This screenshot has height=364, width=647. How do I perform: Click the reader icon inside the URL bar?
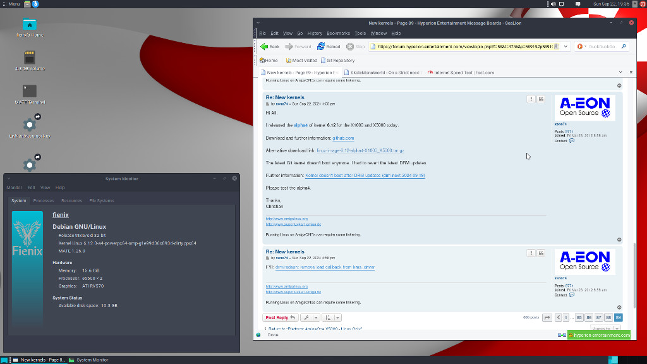[x=556, y=47]
